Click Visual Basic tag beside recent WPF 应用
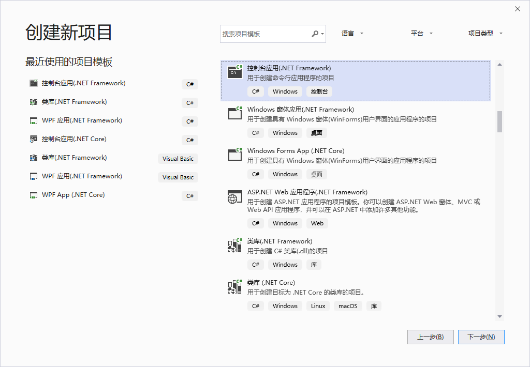530x367 pixels. tap(178, 177)
